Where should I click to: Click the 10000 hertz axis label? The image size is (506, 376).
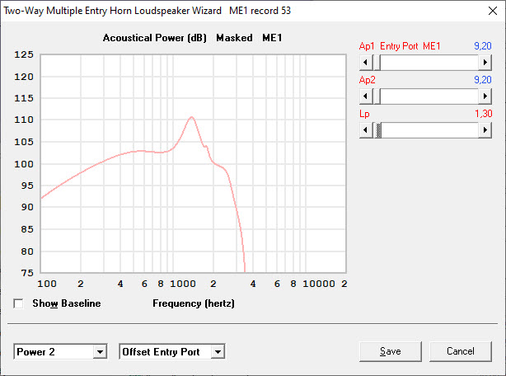pos(319,284)
